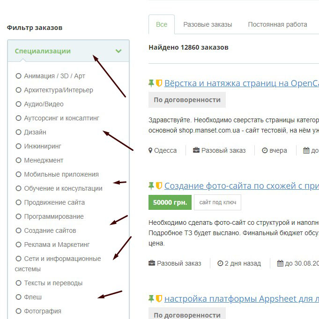Open the Разовые заказы tab

(208, 24)
